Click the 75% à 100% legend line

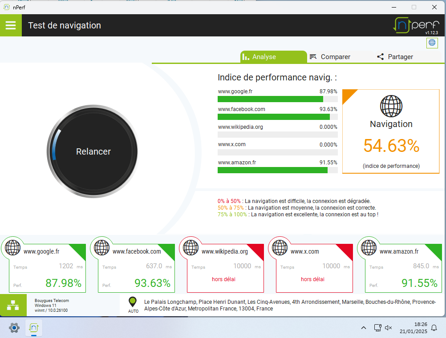click(298, 215)
